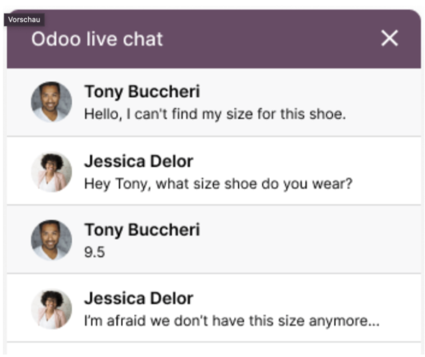Select Jessica Delor name above I'm afraid message

[138, 298]
